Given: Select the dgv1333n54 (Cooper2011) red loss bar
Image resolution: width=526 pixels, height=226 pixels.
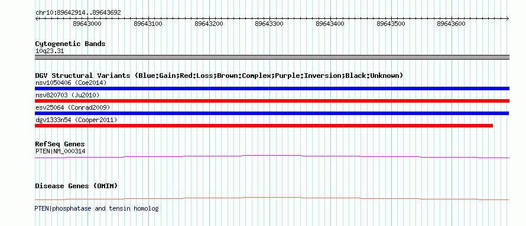Looking at the screenshot, I should click(264, 126).
